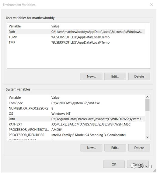Select the OS system variable
157x173 pixels.
coord(77,114)
